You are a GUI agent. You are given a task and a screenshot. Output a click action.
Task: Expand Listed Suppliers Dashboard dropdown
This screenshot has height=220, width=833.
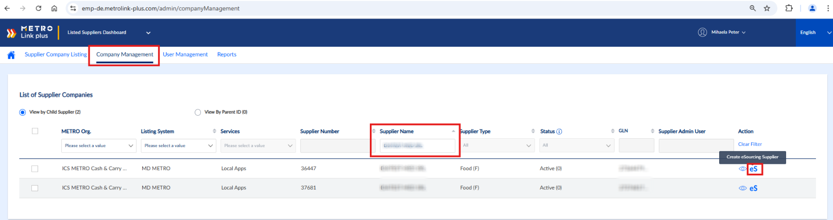click(x=109, y=32)
